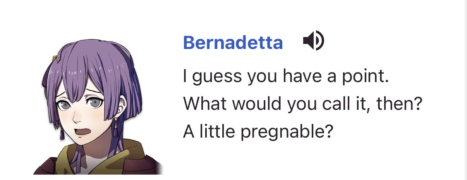Play Bernadetta's voice line audio
Screen dimensions: 467x180
click(x=313, y=41)
